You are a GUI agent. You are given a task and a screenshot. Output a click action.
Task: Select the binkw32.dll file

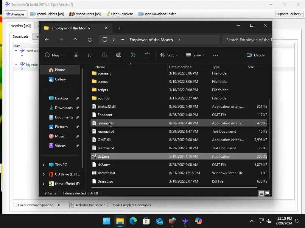point(179,107)
